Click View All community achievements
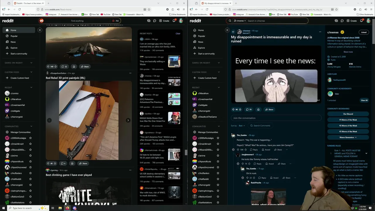The height and width of the screenshot is (211, 375). tap(364, 100)
